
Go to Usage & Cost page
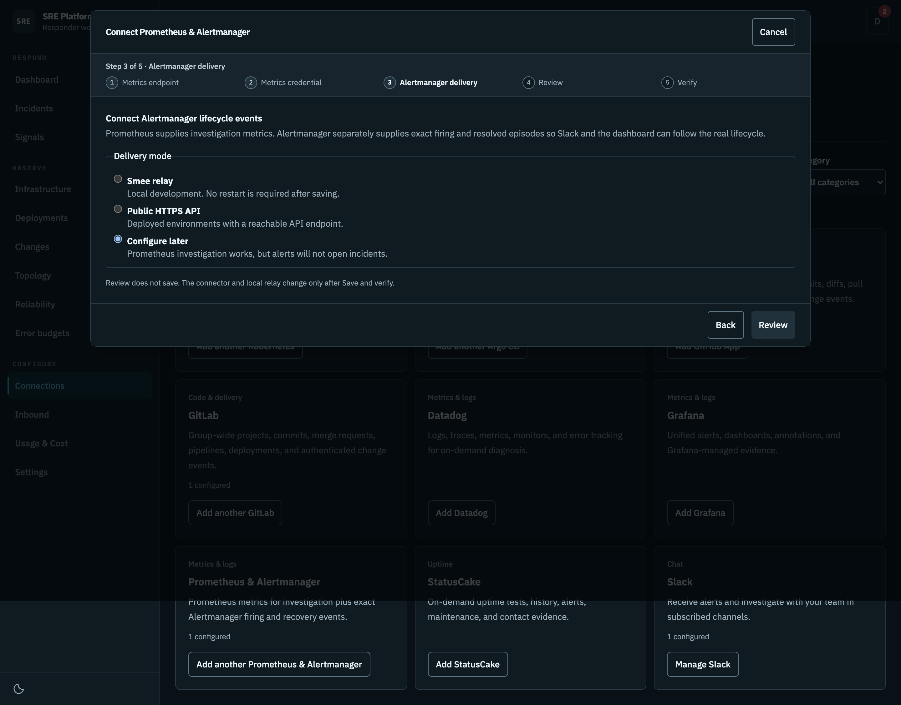(80, 444)
